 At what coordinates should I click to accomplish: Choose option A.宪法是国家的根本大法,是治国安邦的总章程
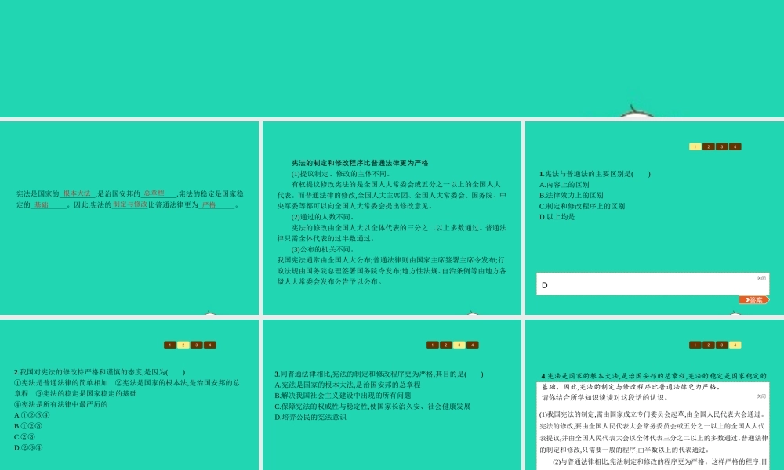click(x=347, y=385)
